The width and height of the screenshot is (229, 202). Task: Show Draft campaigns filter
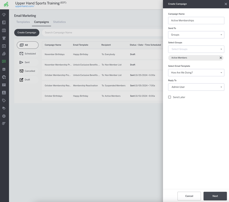point(25,79)
